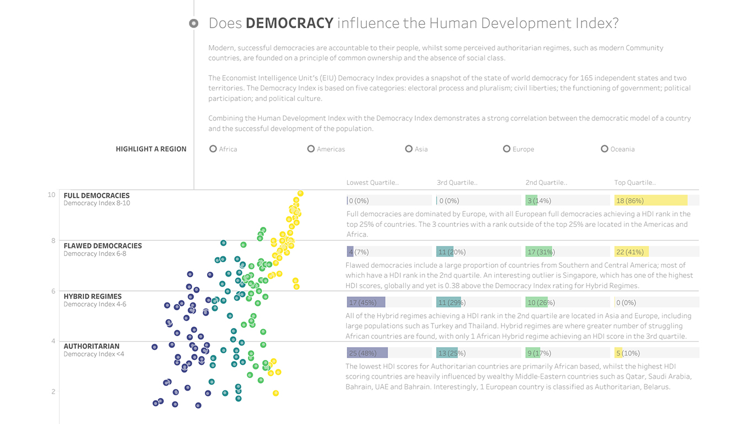The height and width of the screenshot is (424, 751).
Task: Select the Americas region radio button
Action: pyautogui.click(x=311, y=149)
